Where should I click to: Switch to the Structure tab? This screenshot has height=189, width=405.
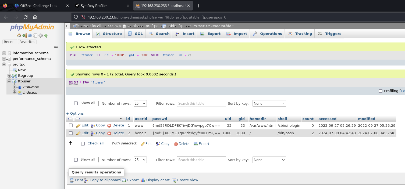(109, 34)
